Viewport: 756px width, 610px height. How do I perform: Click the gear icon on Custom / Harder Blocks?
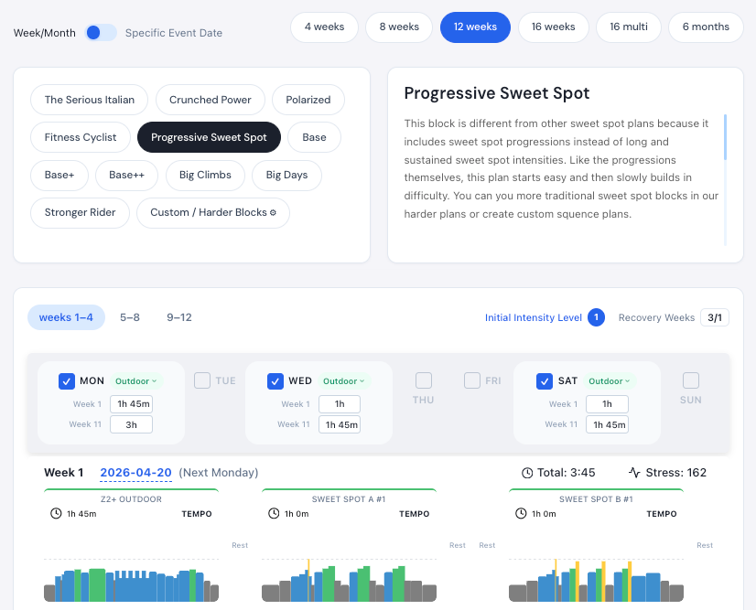[274, 213]
